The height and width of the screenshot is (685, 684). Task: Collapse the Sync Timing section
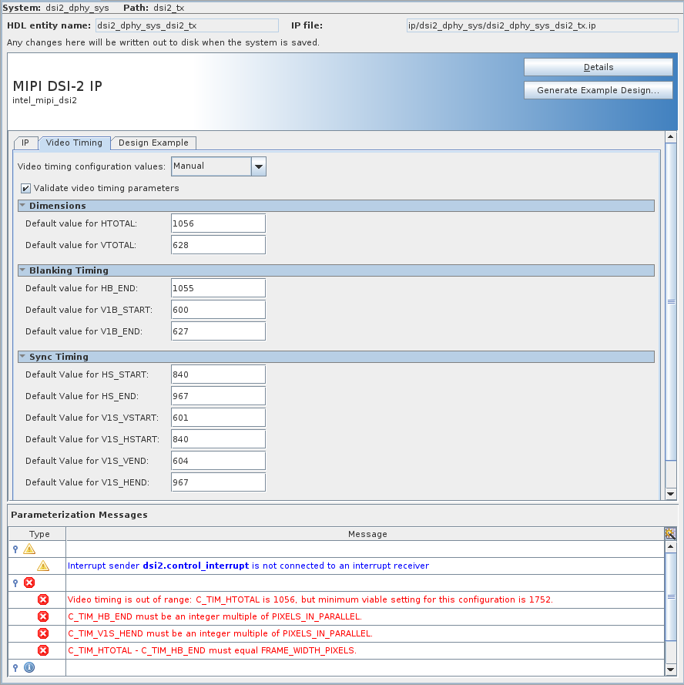pyautogui.click(x=22, y=357)
